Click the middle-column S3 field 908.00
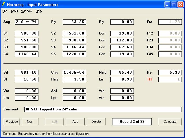185x138 pixels. [x=75, y=40]
